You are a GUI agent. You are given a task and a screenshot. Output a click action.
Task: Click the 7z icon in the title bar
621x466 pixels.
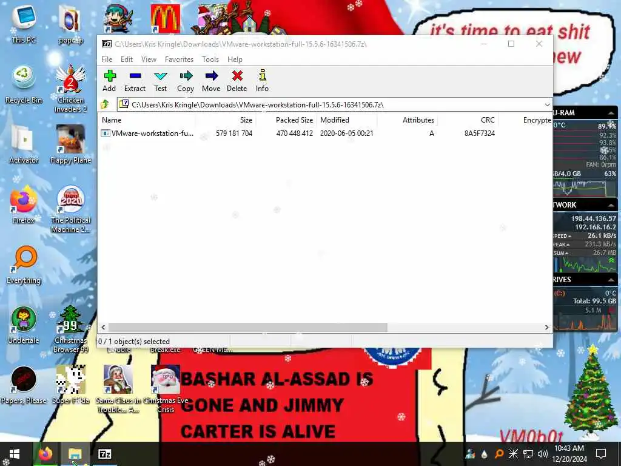pos(107,44)
